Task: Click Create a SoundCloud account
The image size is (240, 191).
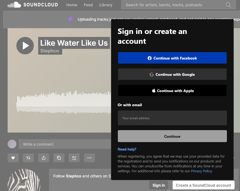Action: point(203,185)
